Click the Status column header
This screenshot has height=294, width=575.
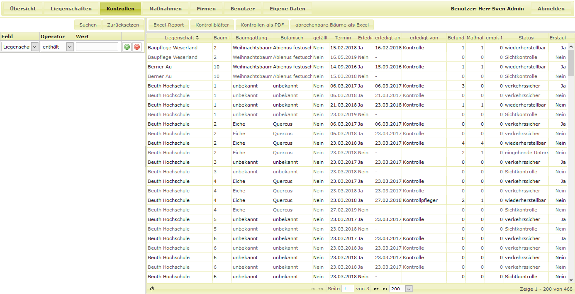(526, 38)
